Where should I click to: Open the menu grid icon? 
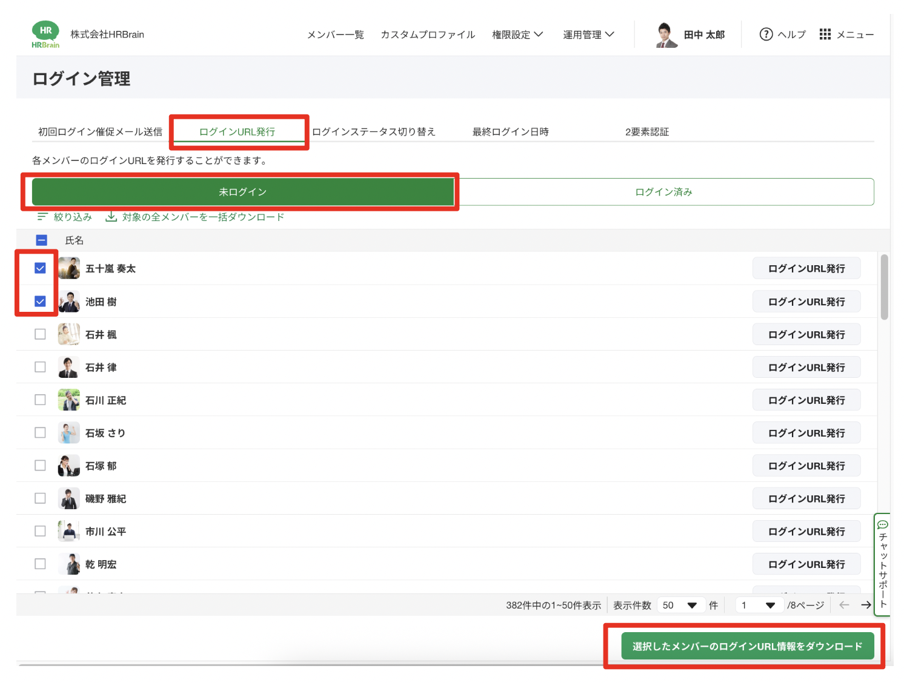[825, 35]
